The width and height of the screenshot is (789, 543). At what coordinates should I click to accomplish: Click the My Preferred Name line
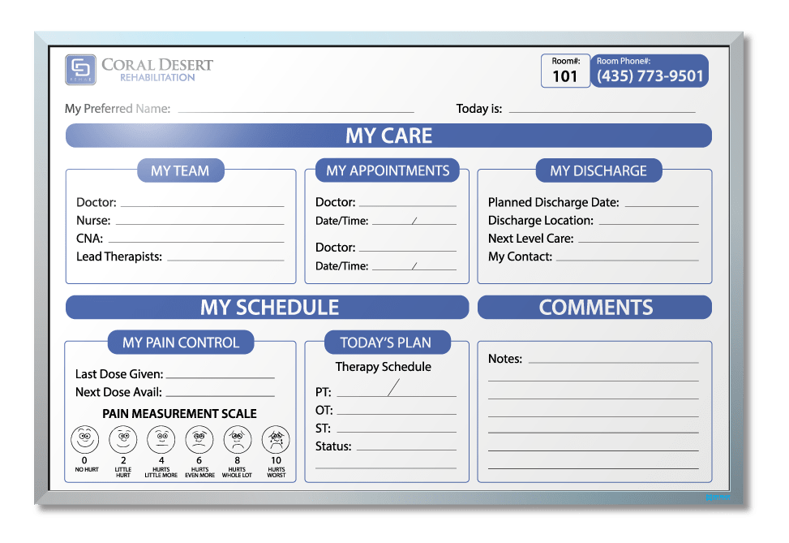(295, 110)
